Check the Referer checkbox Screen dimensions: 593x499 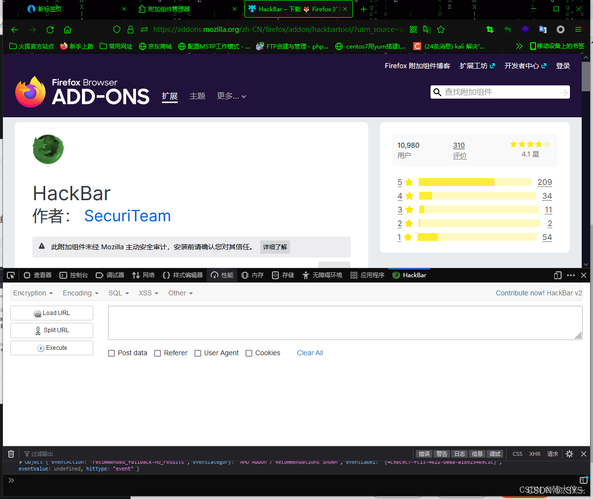click(158, 353)
